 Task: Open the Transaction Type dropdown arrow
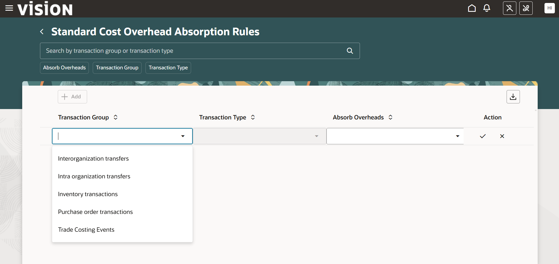[316, 136]
